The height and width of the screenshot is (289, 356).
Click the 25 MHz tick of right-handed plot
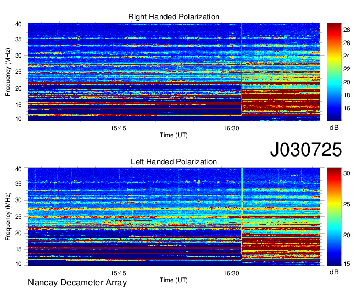pyautogui.click(x=18, y=72)
